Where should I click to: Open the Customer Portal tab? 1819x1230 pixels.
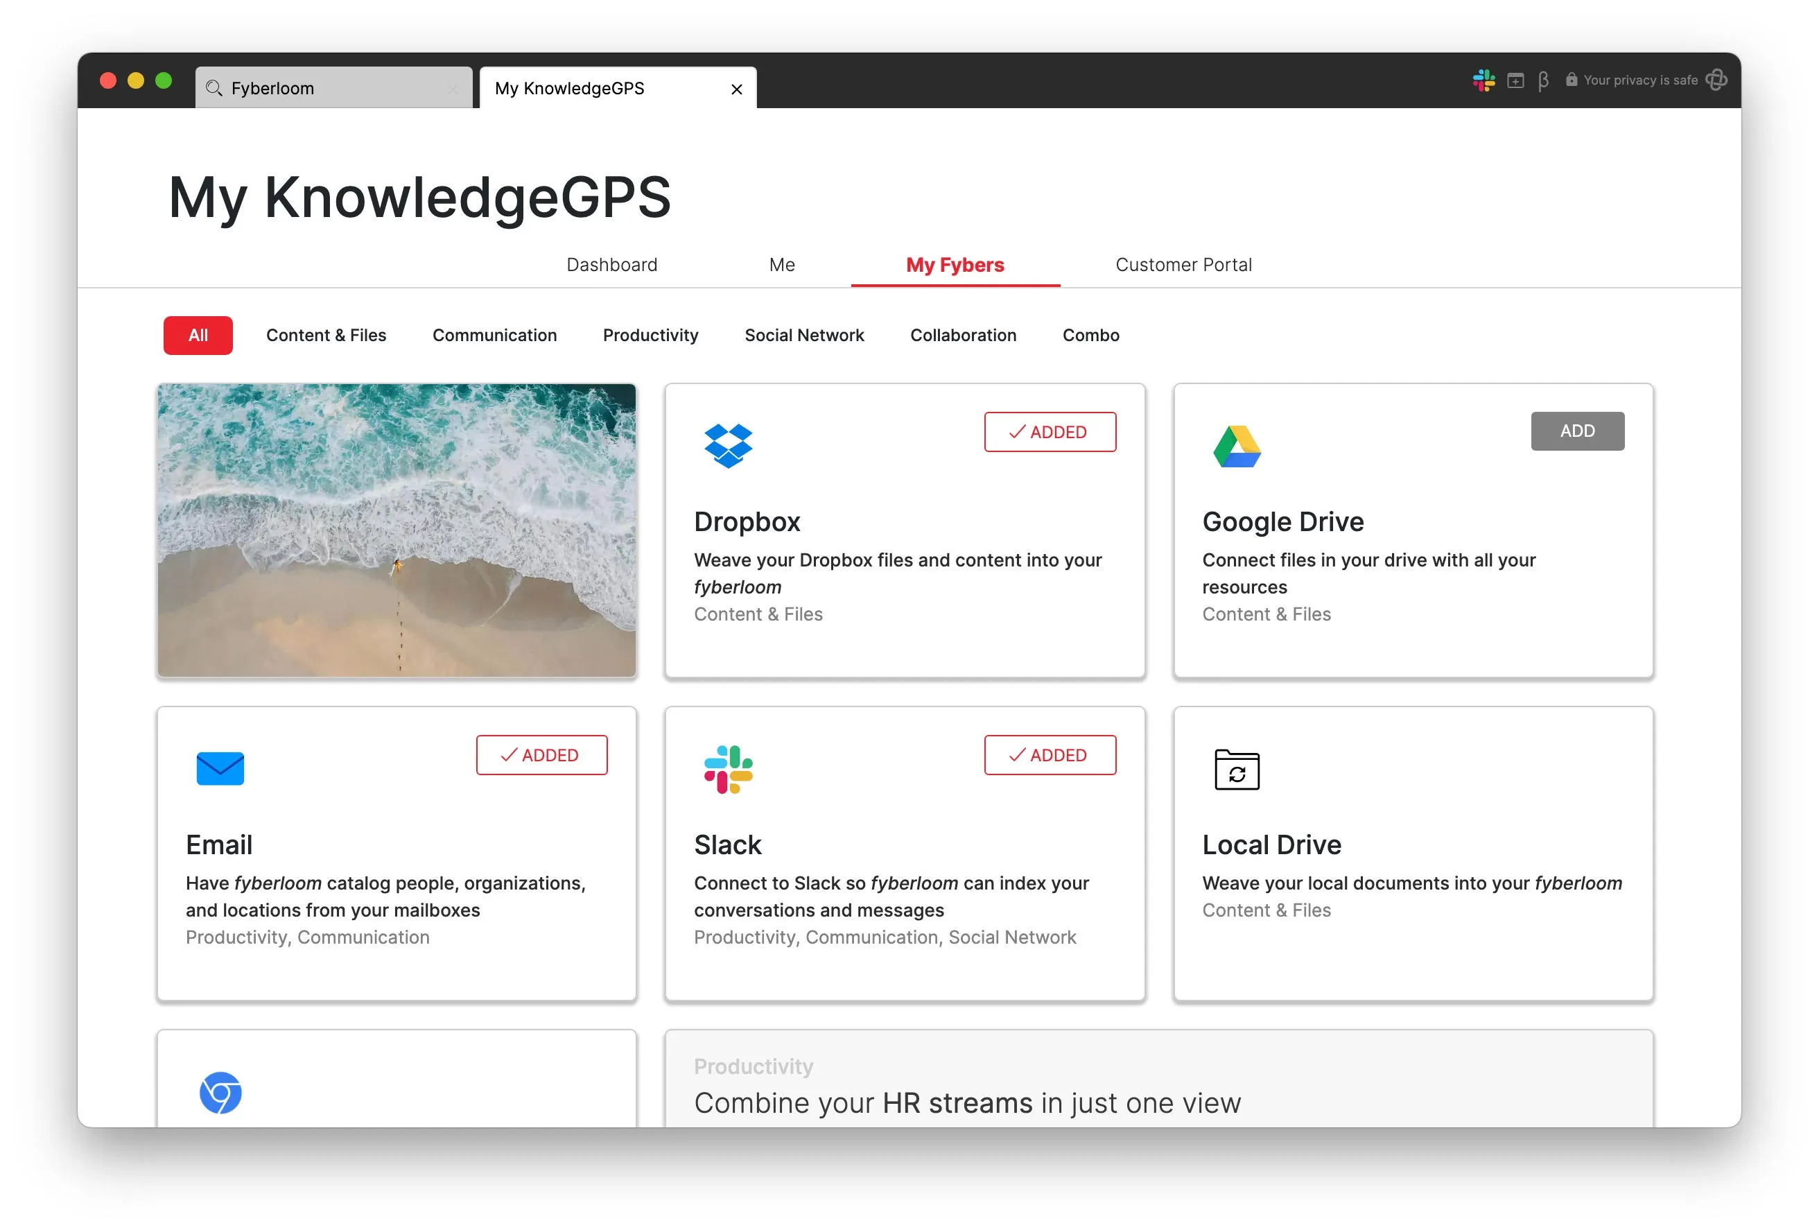[x=1183, y=265]
